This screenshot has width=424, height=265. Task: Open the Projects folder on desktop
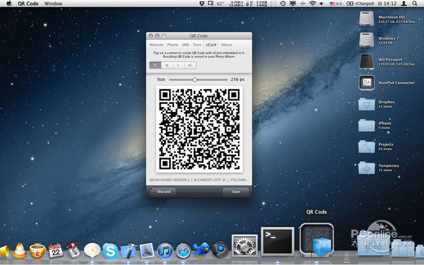[x=366, y=146]
